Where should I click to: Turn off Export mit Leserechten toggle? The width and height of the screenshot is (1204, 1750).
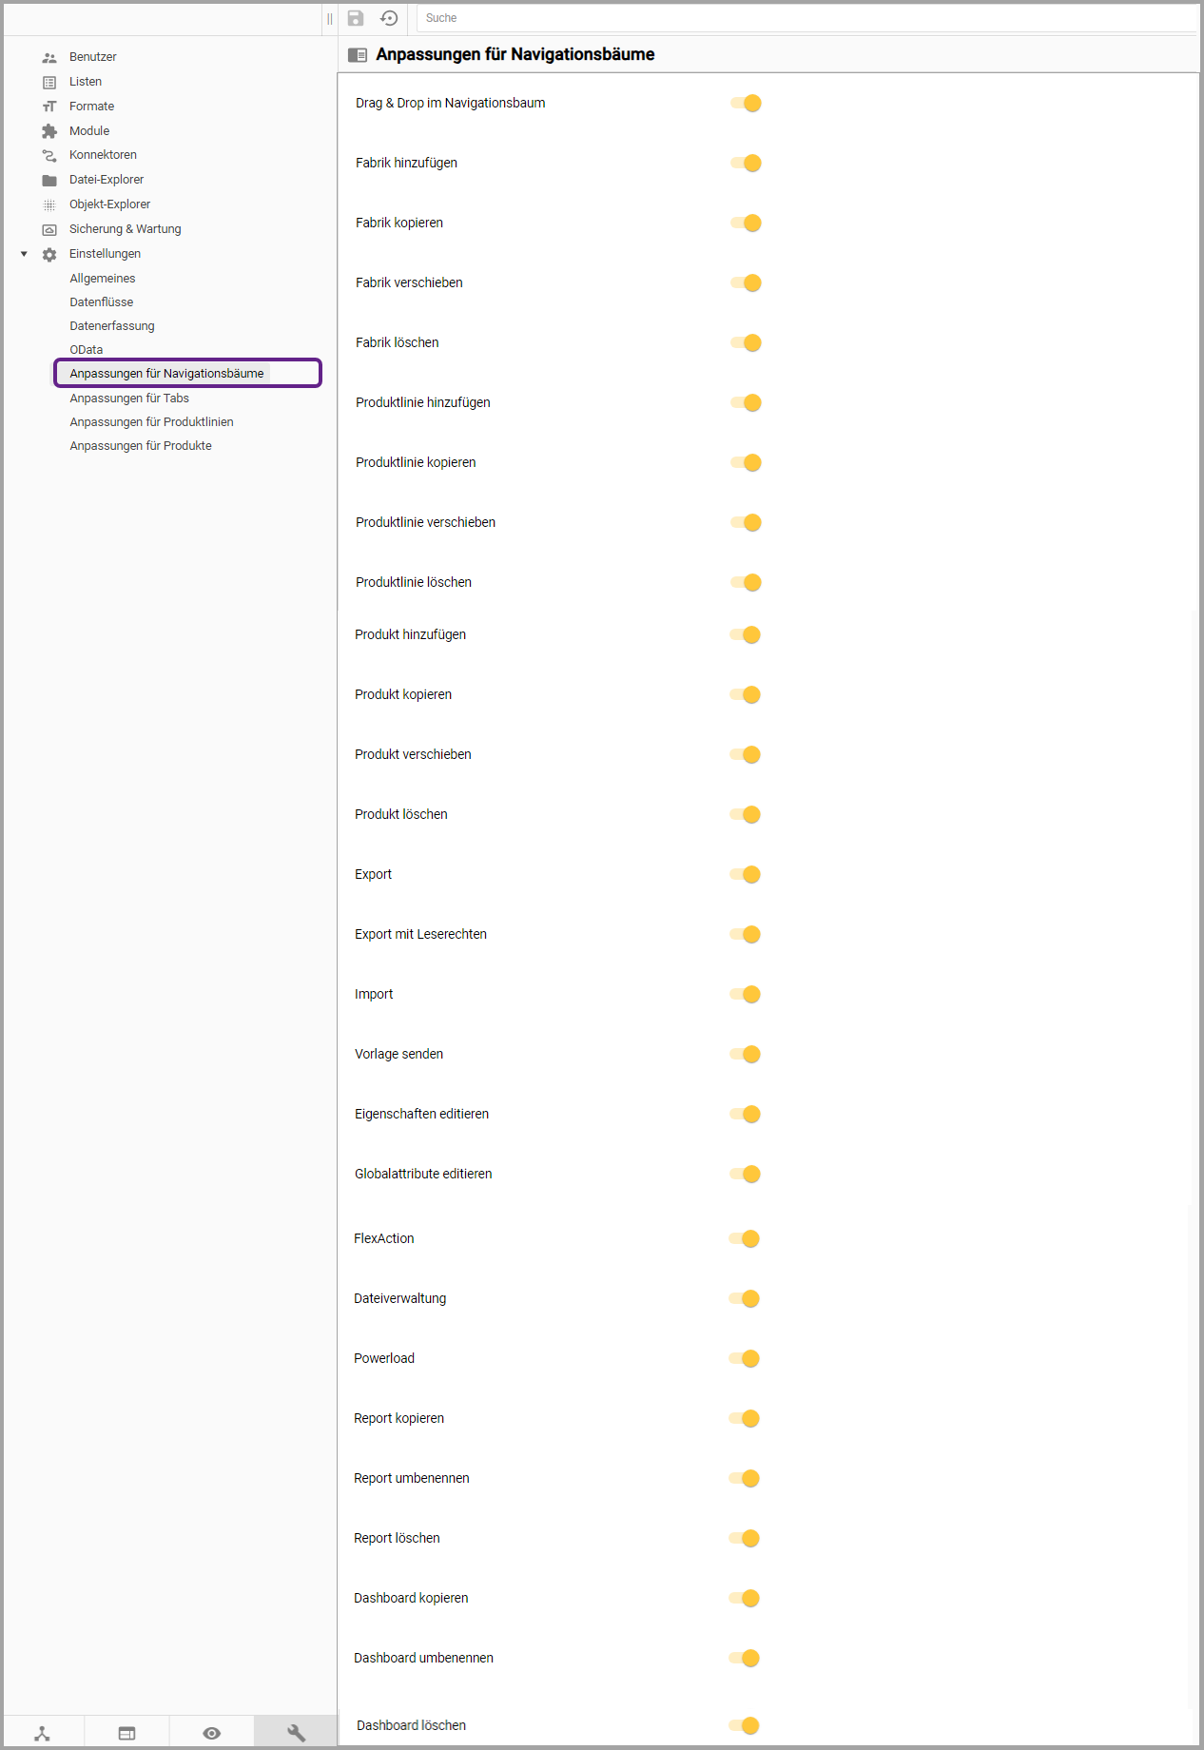tap(746, 935)
